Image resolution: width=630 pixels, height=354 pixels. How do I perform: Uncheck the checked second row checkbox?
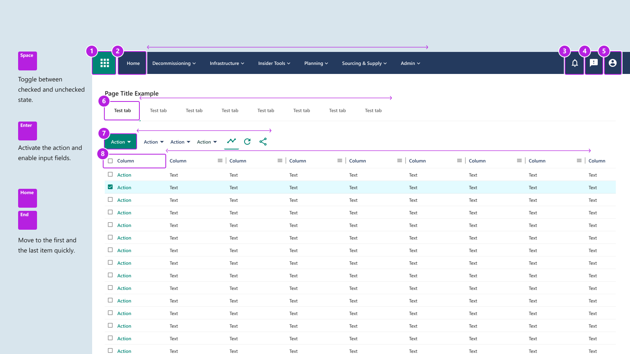tap(110, 187)
